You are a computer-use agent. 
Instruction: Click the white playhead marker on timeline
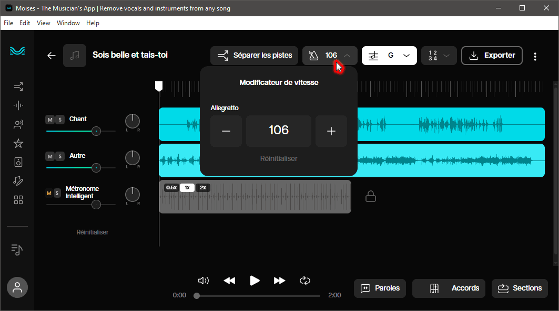tap(159, 86)
